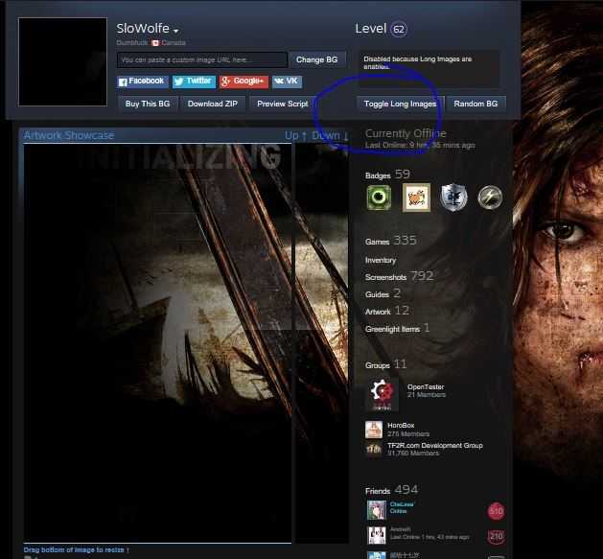Screen dimensions: 603x559
Task: Open the orange picture badge icon
Action: point(416,198)
